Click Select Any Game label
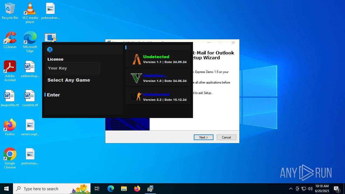Viewport: 345px width, 194px height. click(69, 80)
